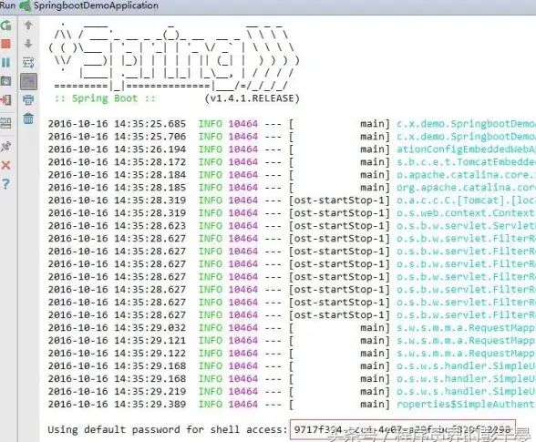Click the o.a.c.c.C.[Tomcat] logger name
Screen dimensions: 536x442
click(466, 200)
